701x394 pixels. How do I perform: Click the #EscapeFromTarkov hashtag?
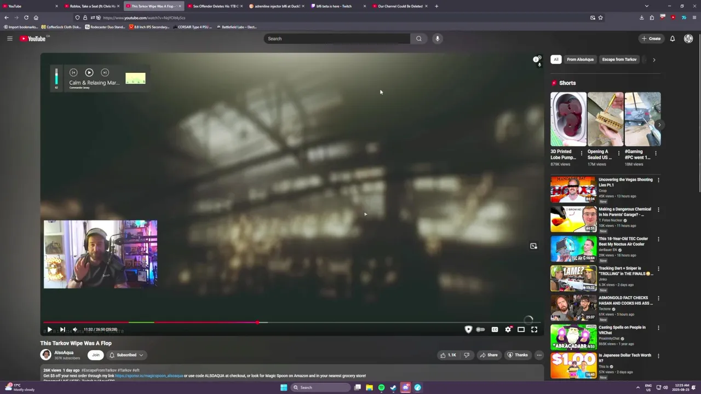pyautogui.click(x=99, y=370)
